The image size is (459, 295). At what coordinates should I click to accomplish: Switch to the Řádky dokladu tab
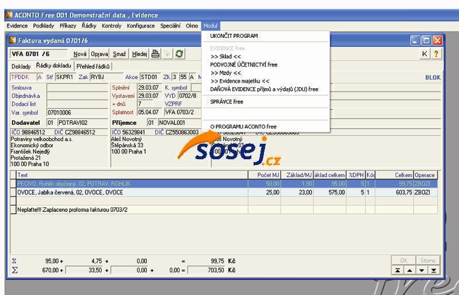point(53,66)
